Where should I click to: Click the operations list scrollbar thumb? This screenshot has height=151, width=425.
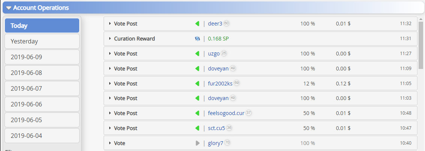(420, 45)
